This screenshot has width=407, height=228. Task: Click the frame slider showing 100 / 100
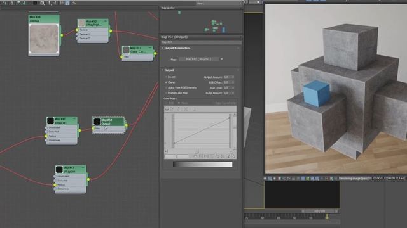coord(319,211)
